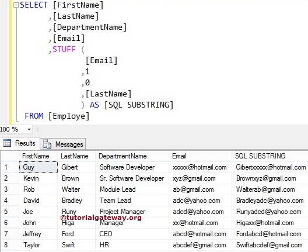Click the FROM keyword in the query

point(34,116)
